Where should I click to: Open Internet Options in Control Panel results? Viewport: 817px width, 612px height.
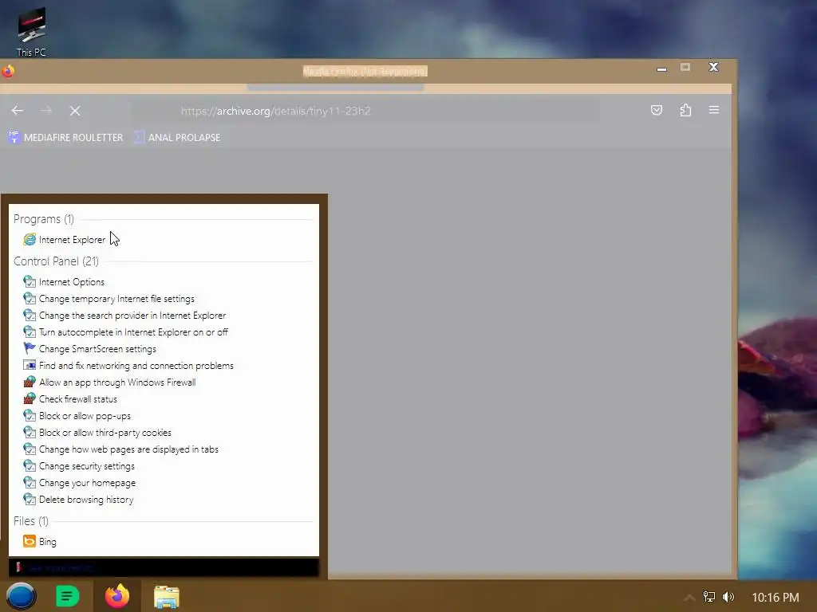coord(64,282)
